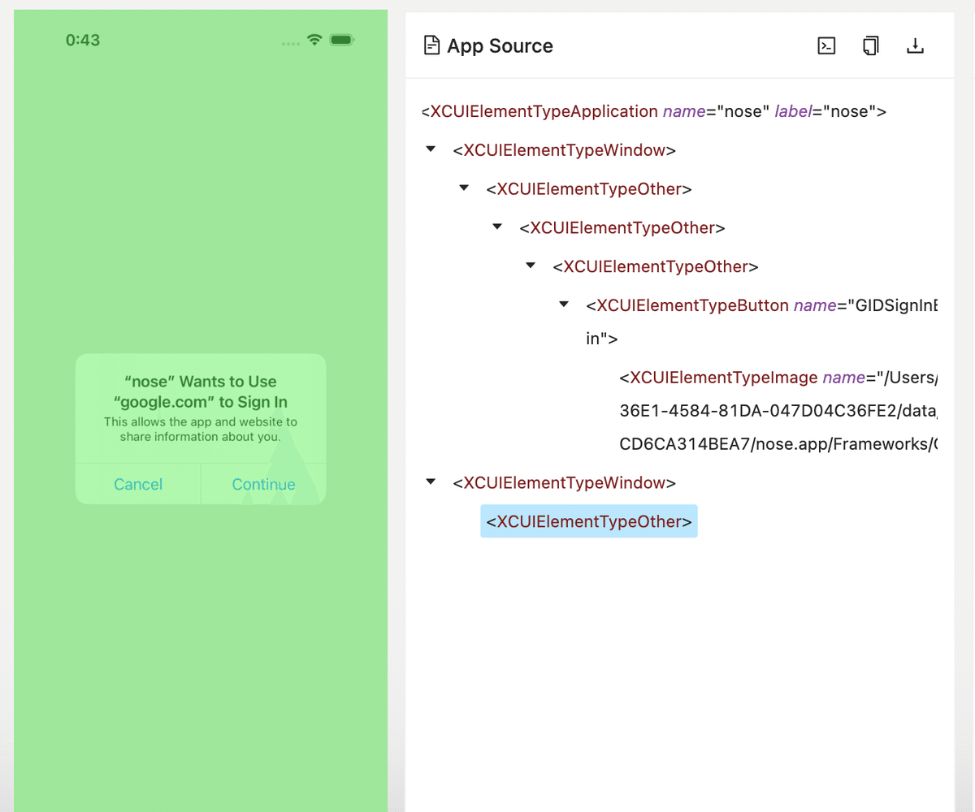Collapse the first XCUIElementTypeWindow node
This screenshot has height=812, width=975.
[431, 149]
